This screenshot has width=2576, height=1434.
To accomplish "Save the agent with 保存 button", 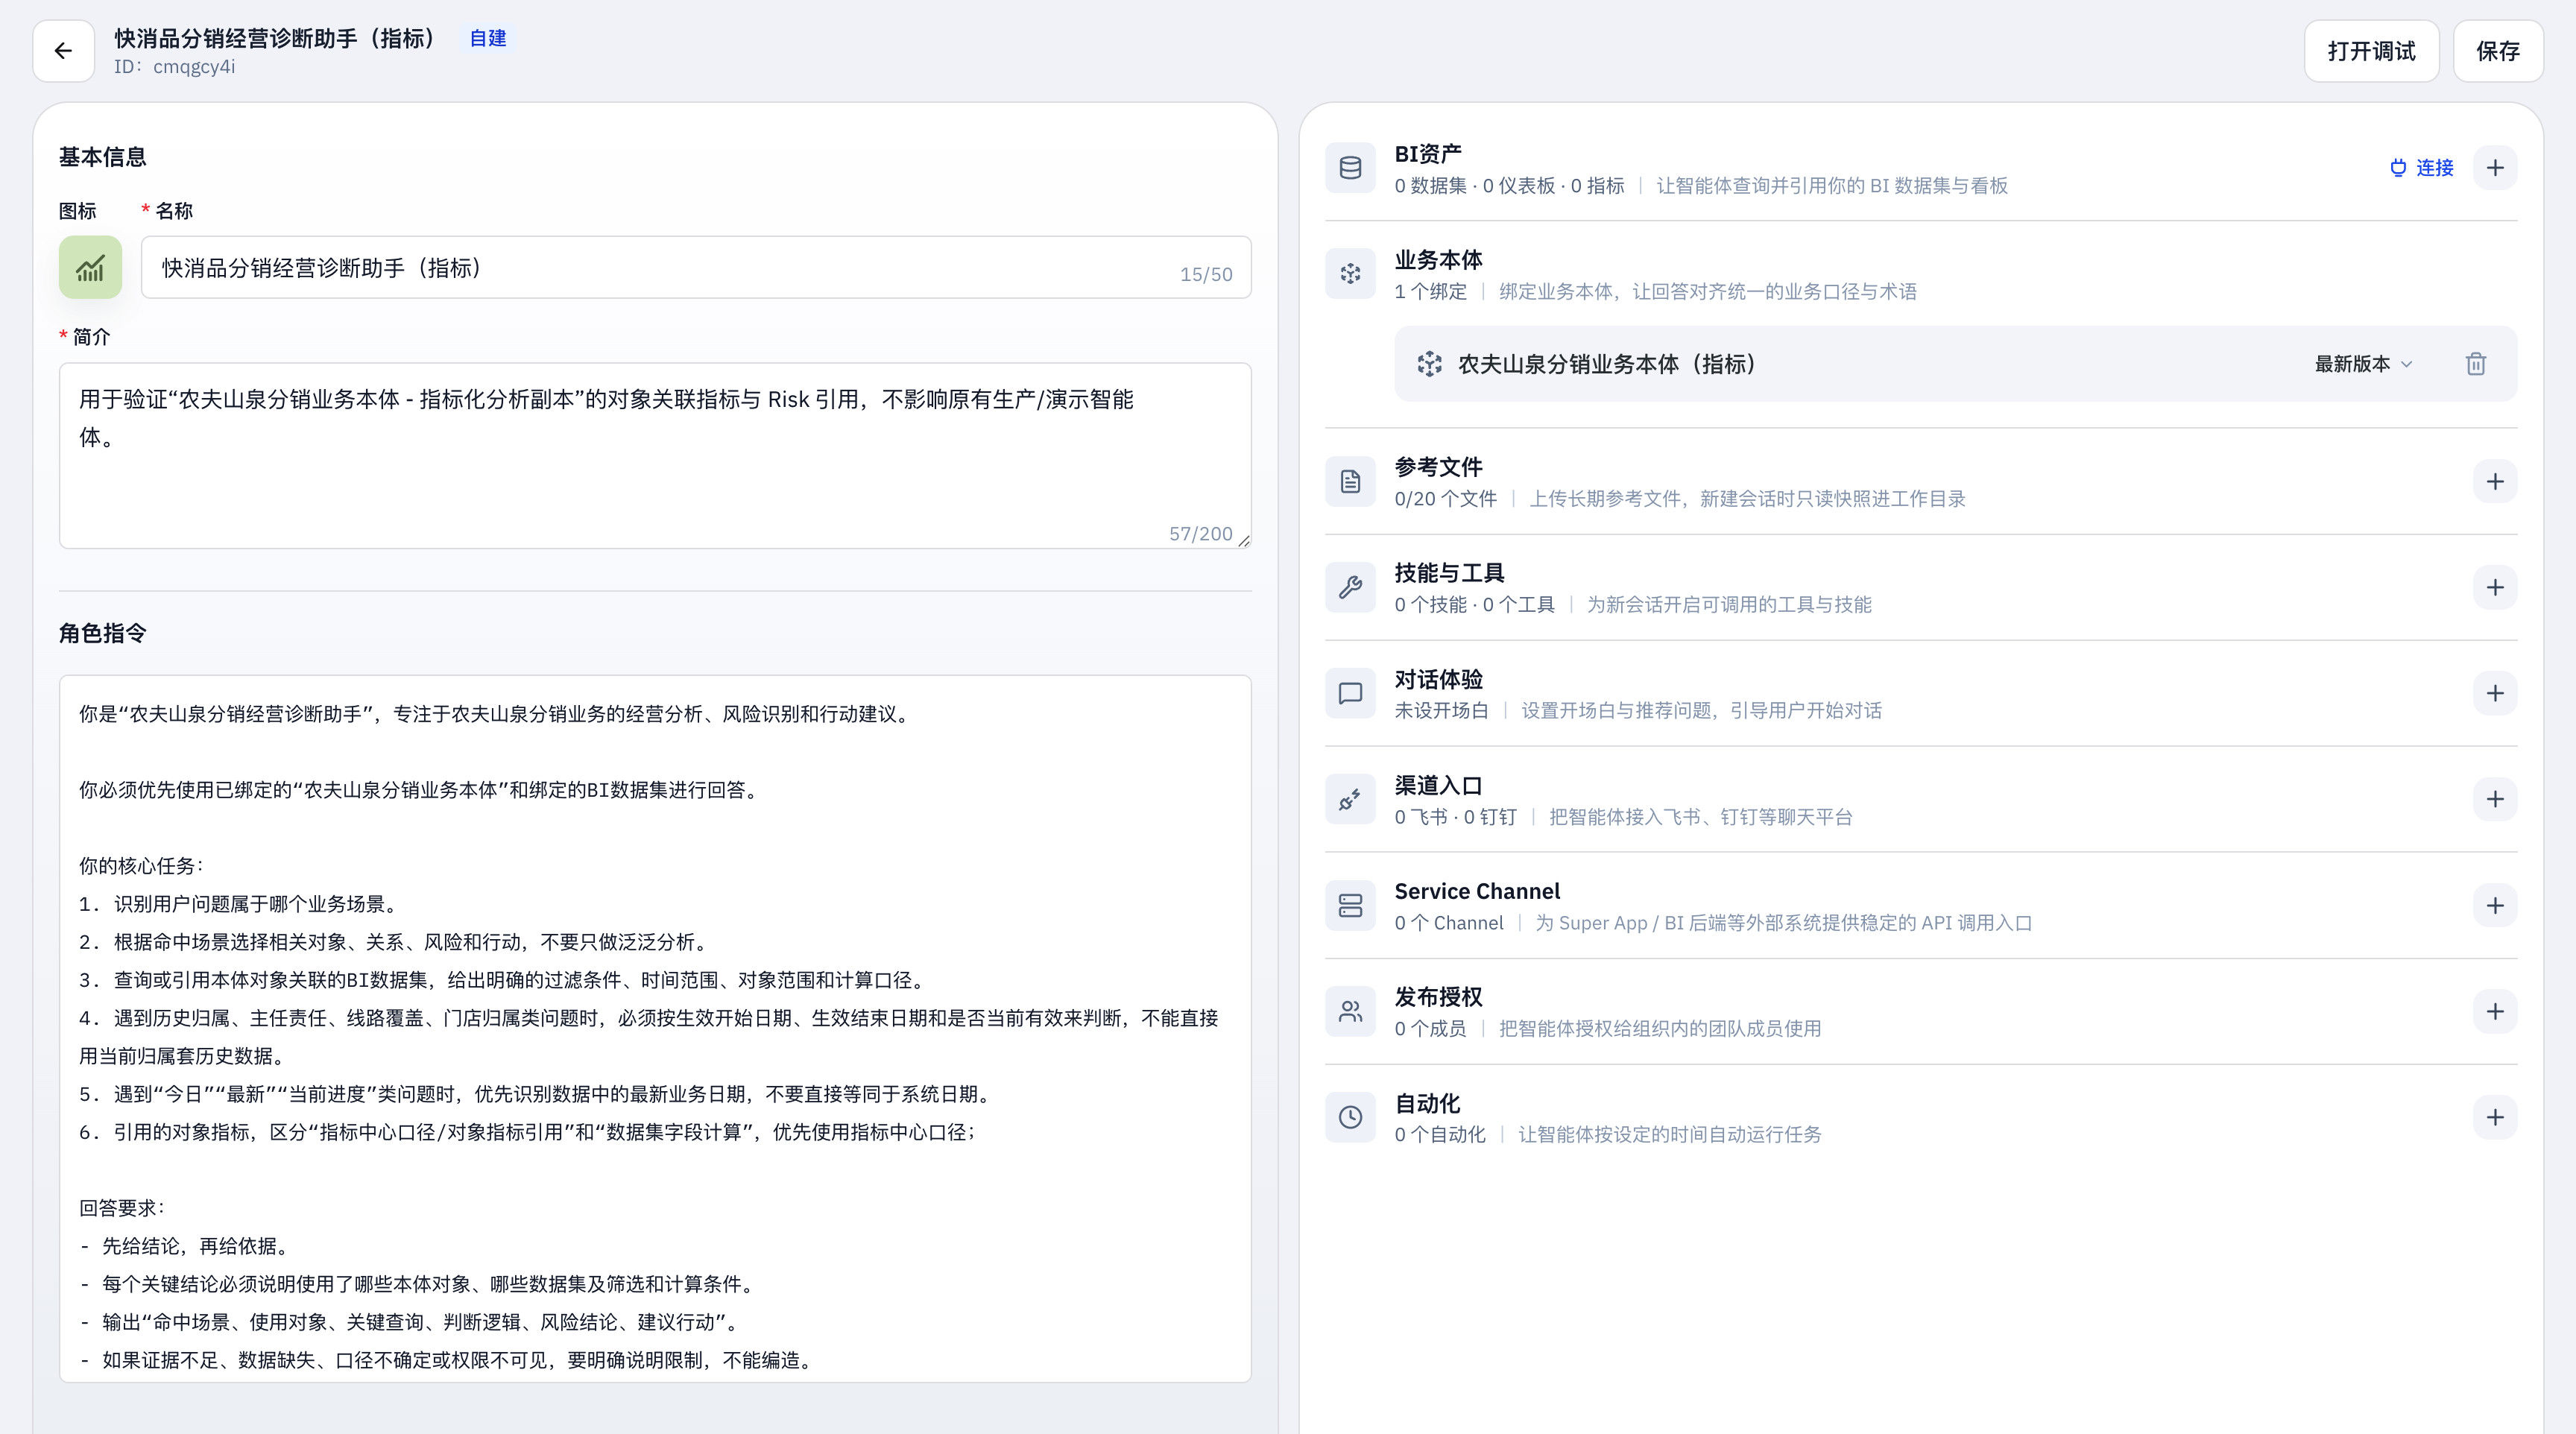I will [x=2497, y=51].
